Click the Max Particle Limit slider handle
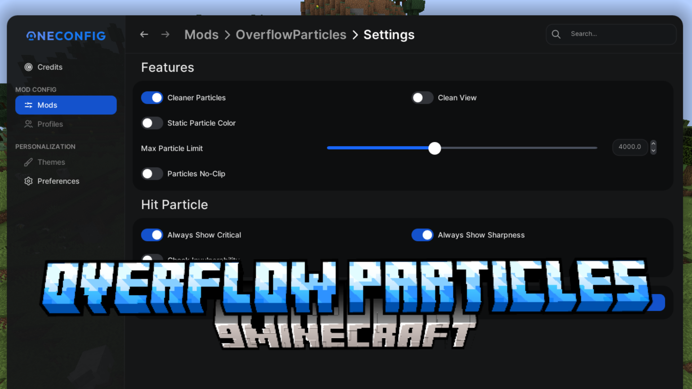Viewport: 692px width, 389px height. pyautogui.click(x=435, y=148)
